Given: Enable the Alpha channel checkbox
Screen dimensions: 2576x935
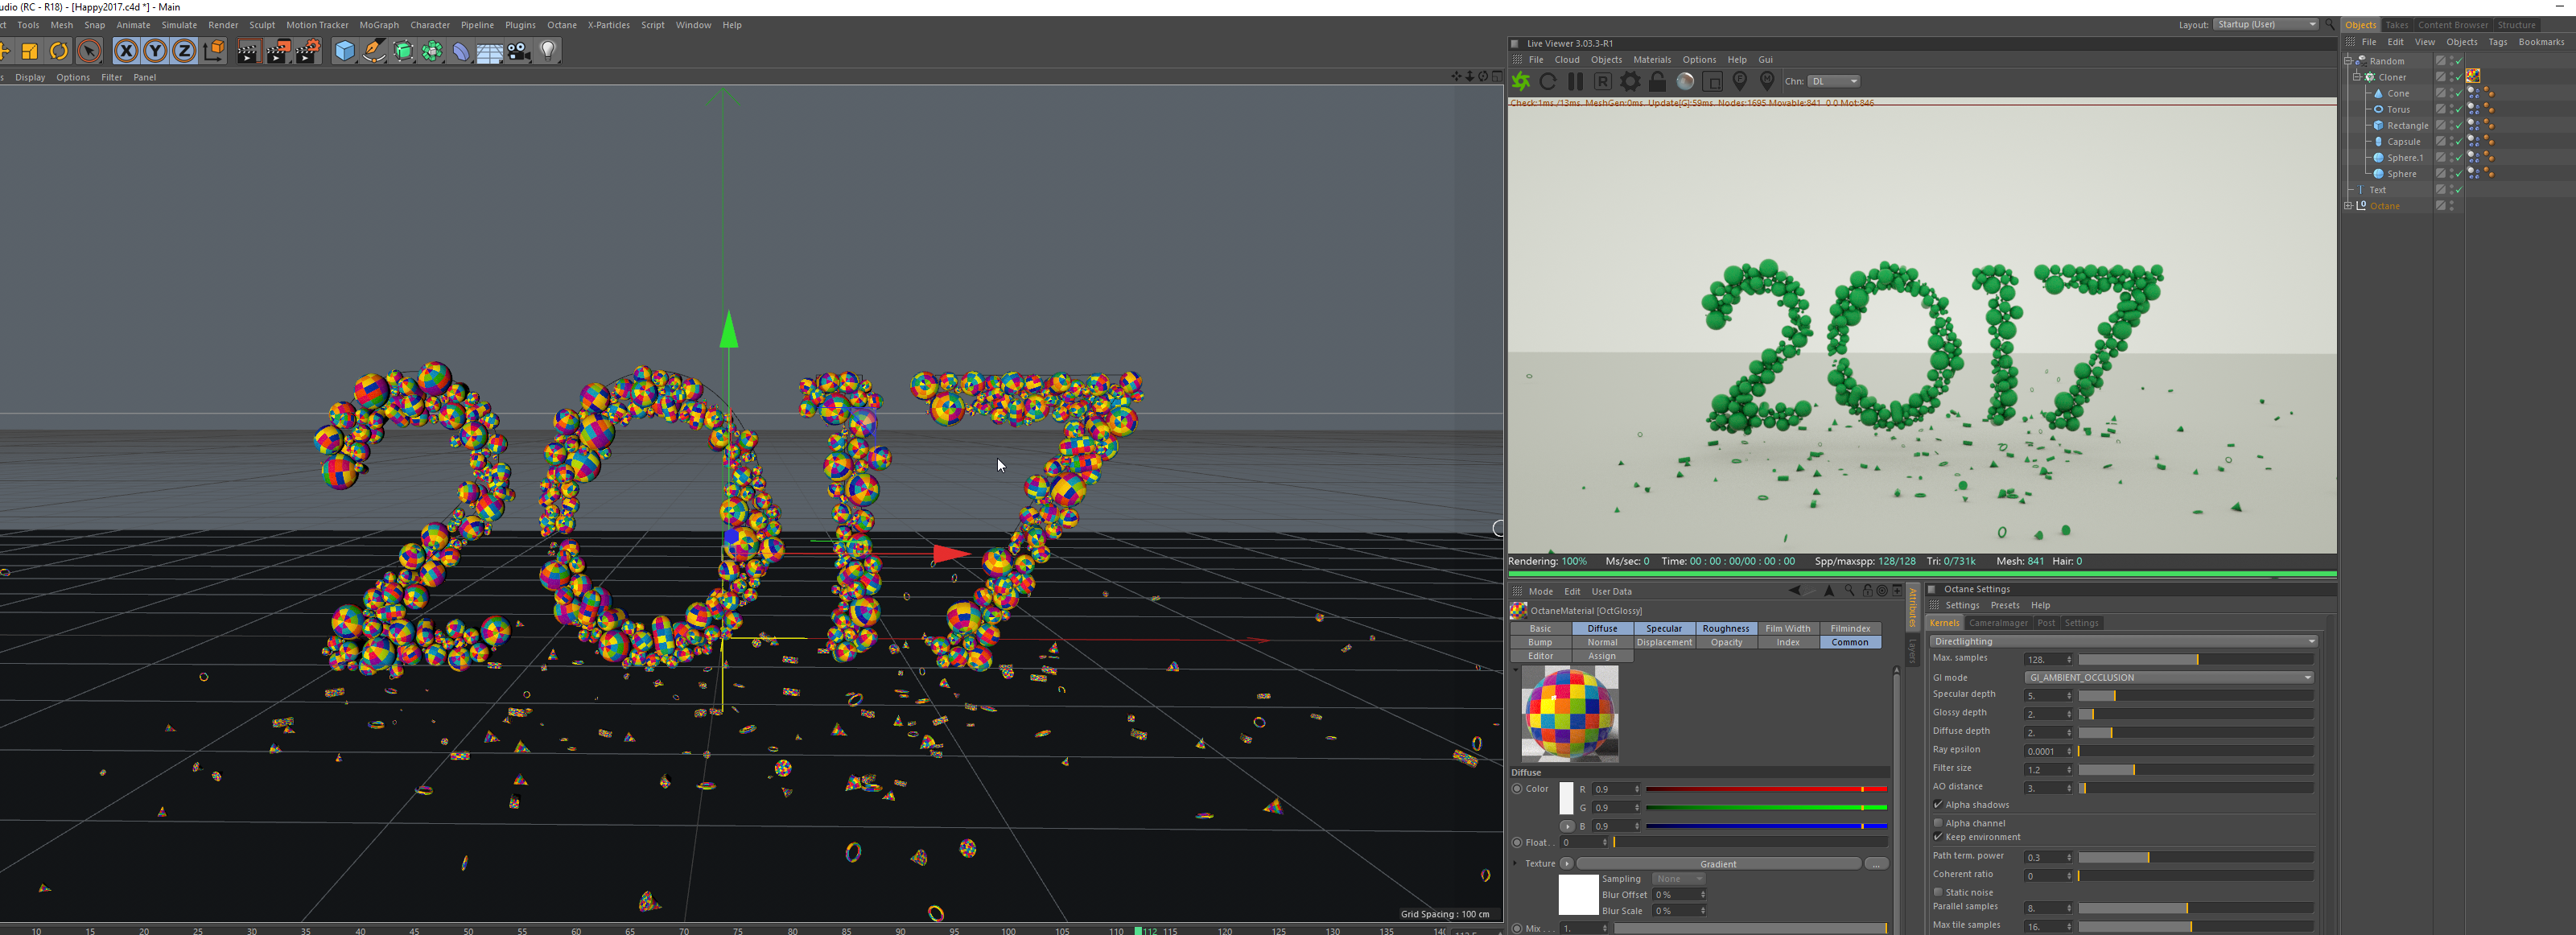Looking at the screenshot, I should tap(1938, 823).
